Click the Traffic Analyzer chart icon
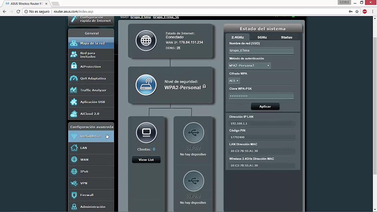This screenshot has height=212, width=377. pyautogui.click(x=74, y=90)
